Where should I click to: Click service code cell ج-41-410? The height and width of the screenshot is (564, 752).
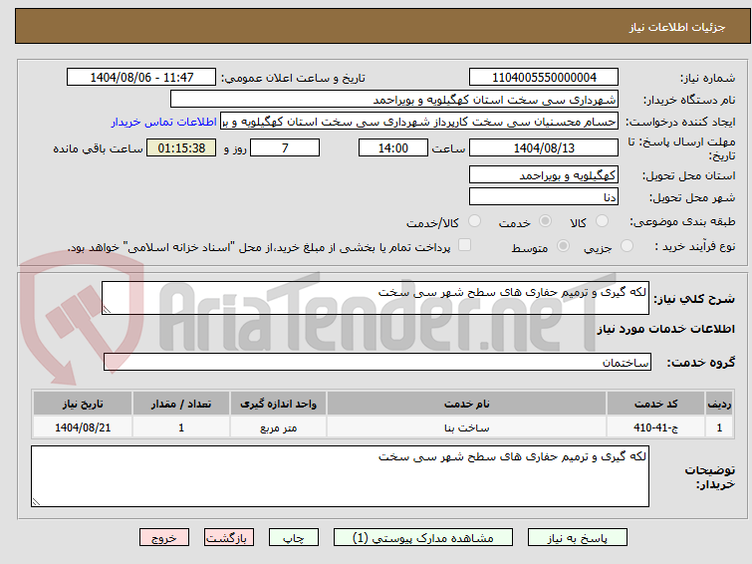655,427
